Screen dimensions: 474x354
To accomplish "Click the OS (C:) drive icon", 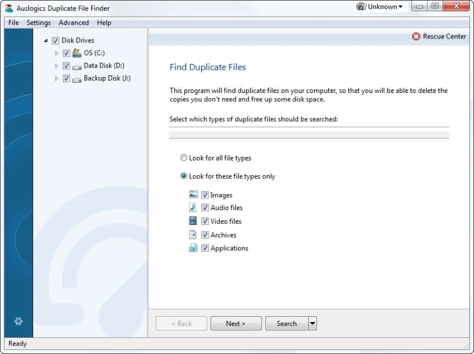I will [x=77, y=53].
